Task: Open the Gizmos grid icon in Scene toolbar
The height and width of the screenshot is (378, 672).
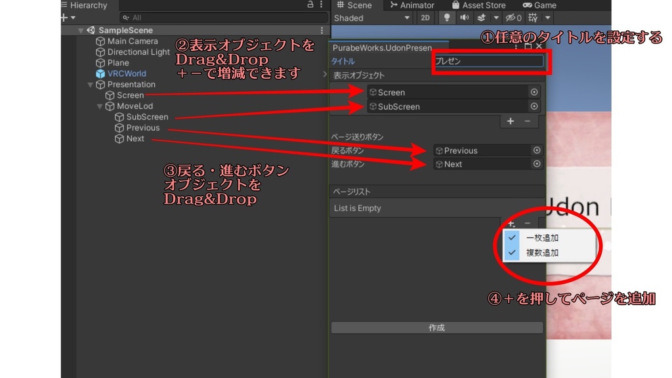Action: point(532,18)
